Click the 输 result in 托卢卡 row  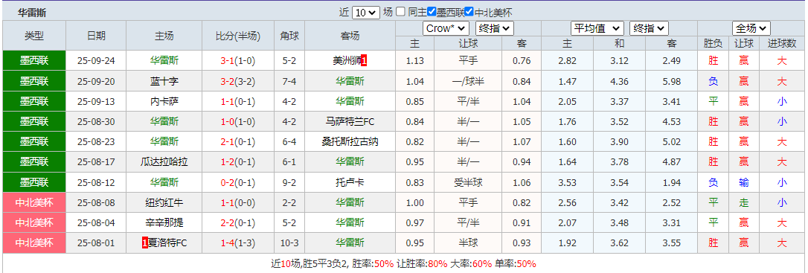pos(744,182)
